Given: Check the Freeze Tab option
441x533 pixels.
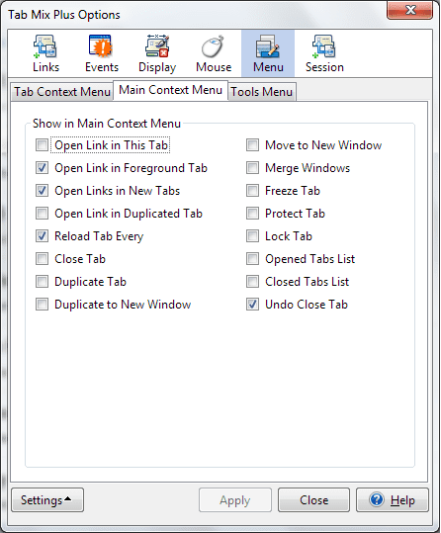Looking at the screenshot, I should tap(252, 191).
